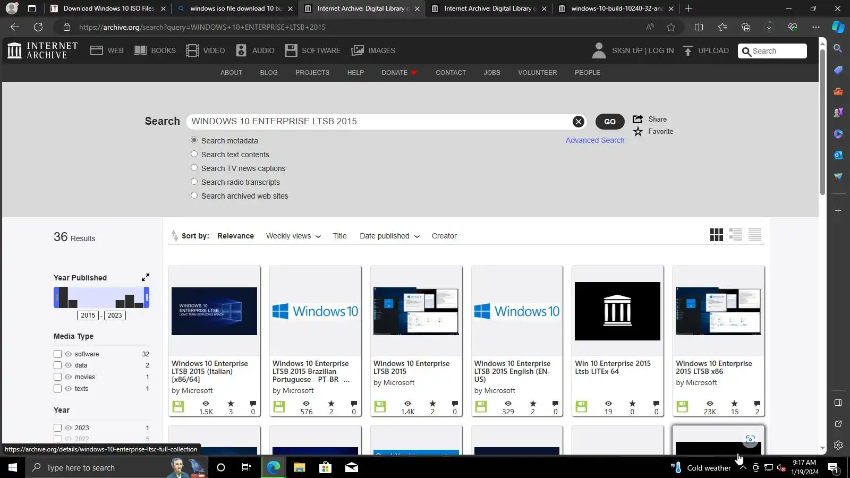Show hidden system tray icons
850x478 pixels.
tap(743, 467)
